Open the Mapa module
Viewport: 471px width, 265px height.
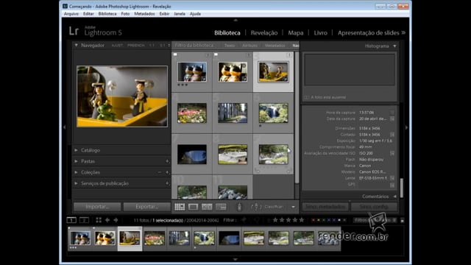[296, 32]
